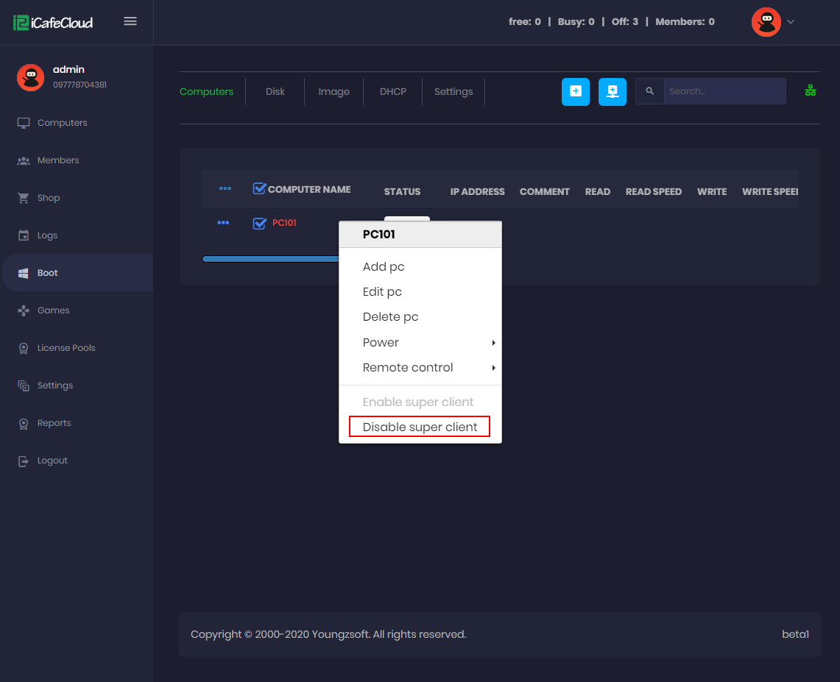Click the hamburger menu icon in header

pyautogui.click(x=130, y=21)
